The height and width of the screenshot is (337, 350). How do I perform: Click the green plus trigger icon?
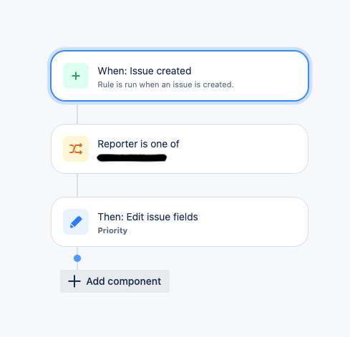(x=76, y=76)
